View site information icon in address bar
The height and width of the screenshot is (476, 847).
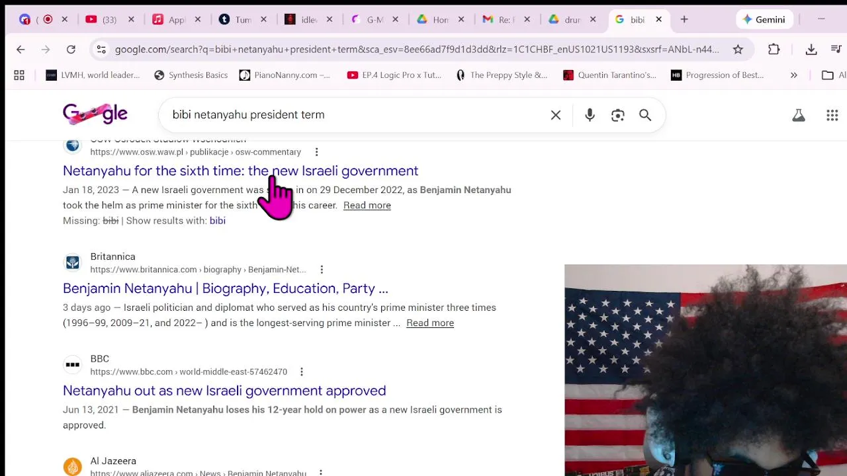(101, 49)
